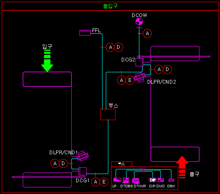
Task: Click the DCG2 barrier arm bar
Action: coord(174,56)
